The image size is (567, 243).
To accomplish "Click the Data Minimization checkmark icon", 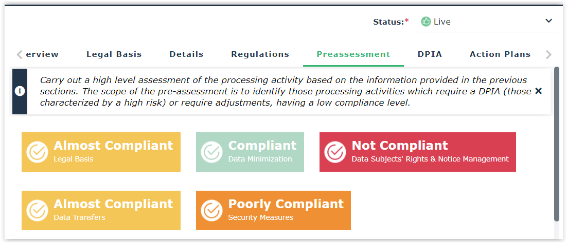I will coord(211,152).
